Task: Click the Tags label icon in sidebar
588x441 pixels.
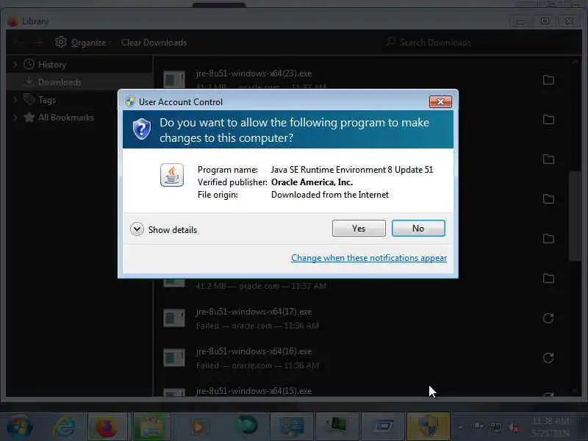Action: tap(29, 99)
